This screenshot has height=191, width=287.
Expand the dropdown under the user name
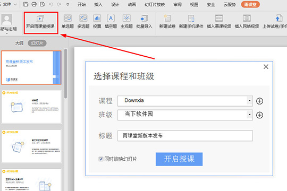[x=7, y=33]
